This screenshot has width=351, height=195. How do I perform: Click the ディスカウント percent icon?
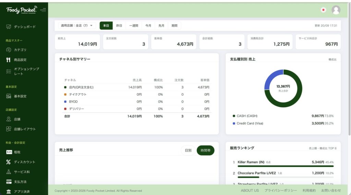pyautogui.click(x=9, y=162)
